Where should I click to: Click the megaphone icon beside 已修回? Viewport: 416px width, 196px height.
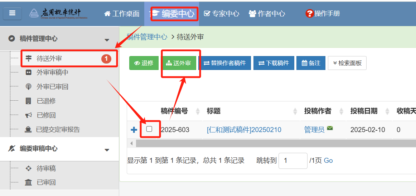click(x=28, y=115)
